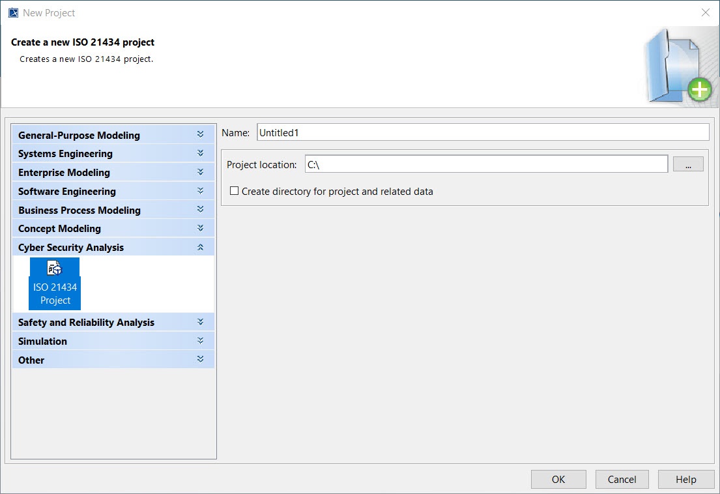
Task: Click the project Name text field
Action: coord(482,132)
